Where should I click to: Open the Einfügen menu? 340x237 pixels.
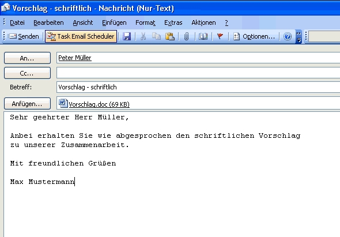coord(114,22)
